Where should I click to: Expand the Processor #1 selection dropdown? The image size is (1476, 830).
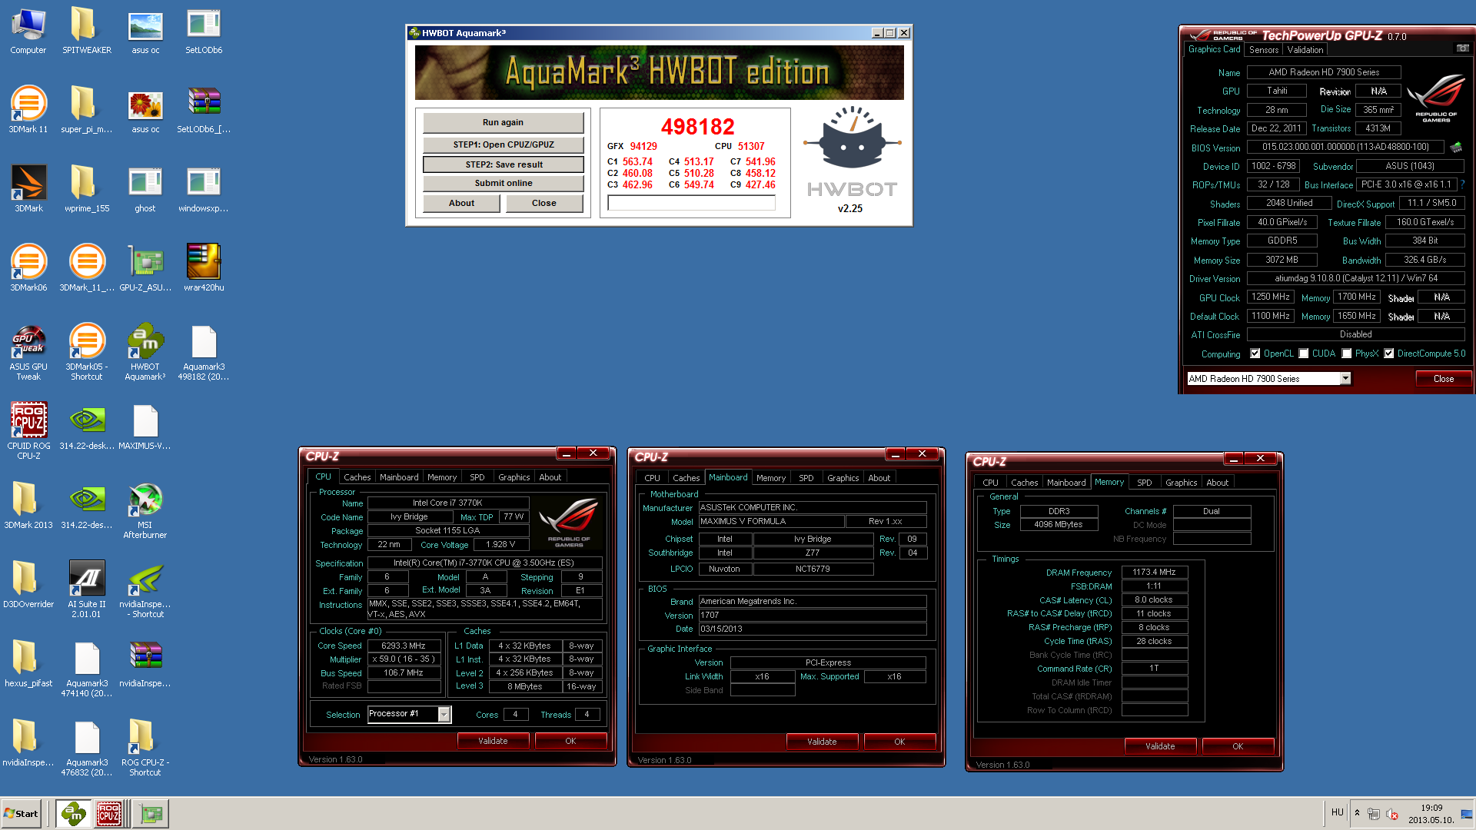click(x=444, y=714)
